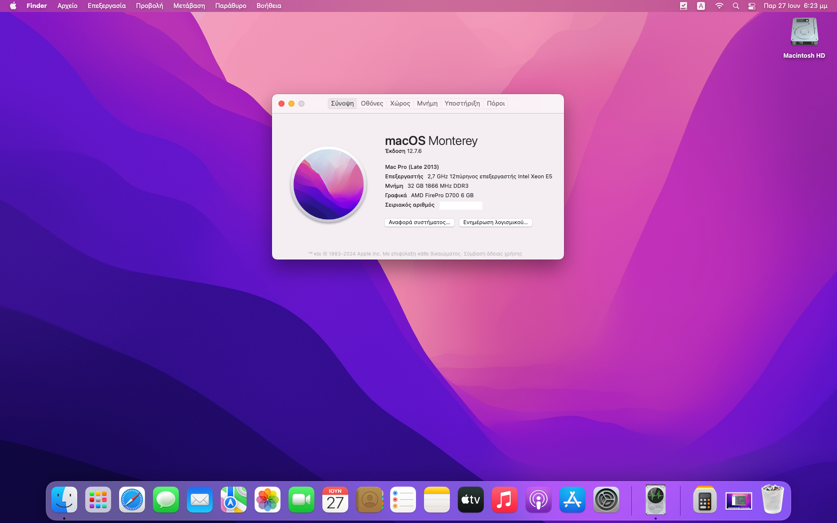Open Spotlight search in menu bar

(x=736, y=6)
